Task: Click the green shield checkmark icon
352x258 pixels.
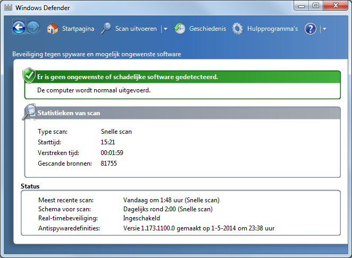Action: 29,75
